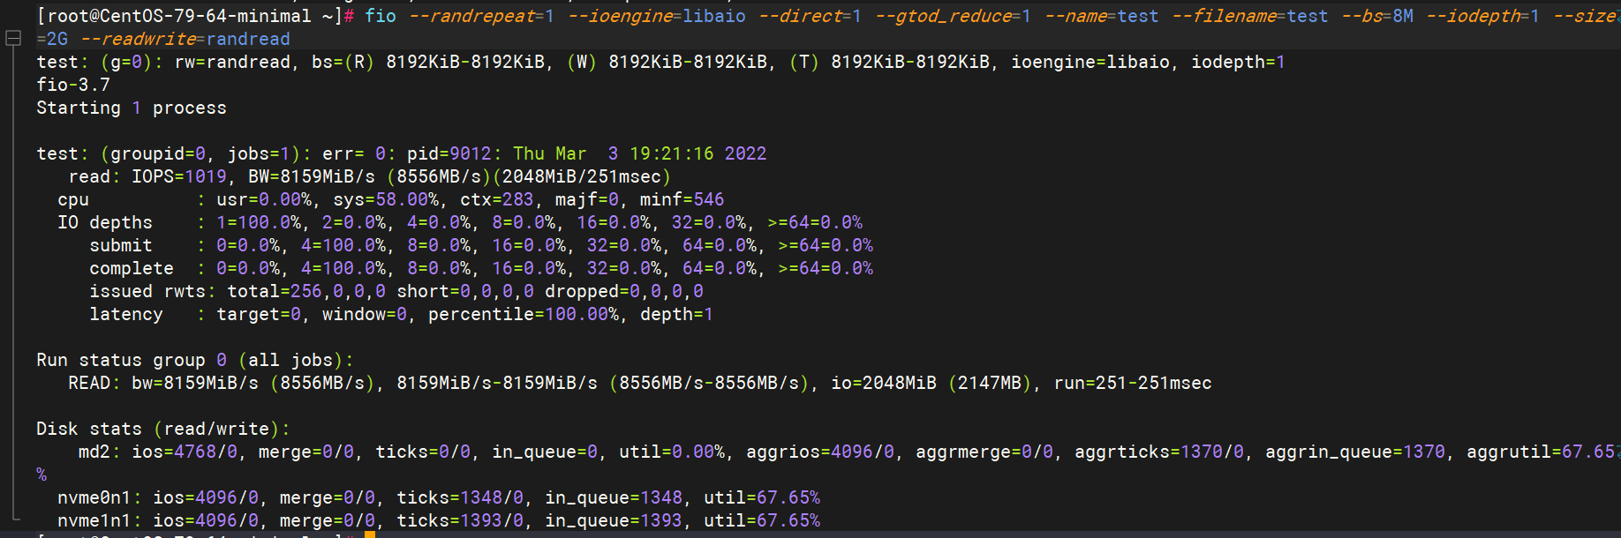Click the 'fio' command word in prompt
This screenshot has width=1621, height=538.
[381, 16]
